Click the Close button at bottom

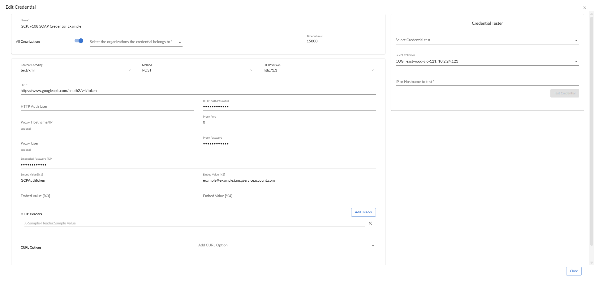coord(574,271)
